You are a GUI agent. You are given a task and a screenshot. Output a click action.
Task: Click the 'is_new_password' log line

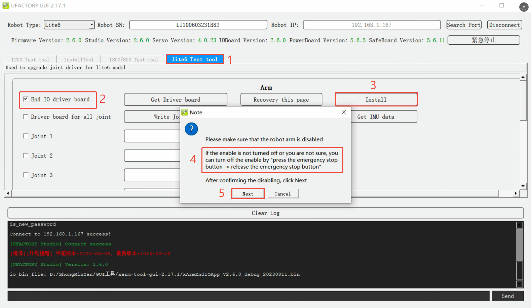tap(33, 224)
